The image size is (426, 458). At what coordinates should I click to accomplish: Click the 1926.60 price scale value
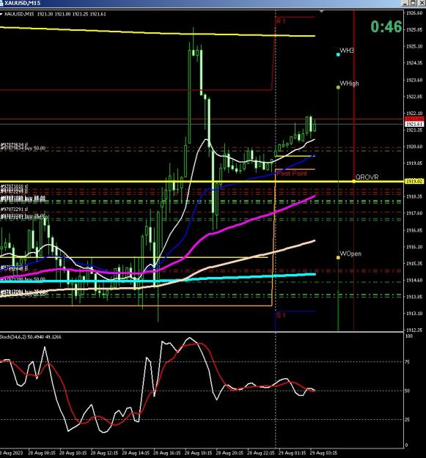tap(414, 13)
